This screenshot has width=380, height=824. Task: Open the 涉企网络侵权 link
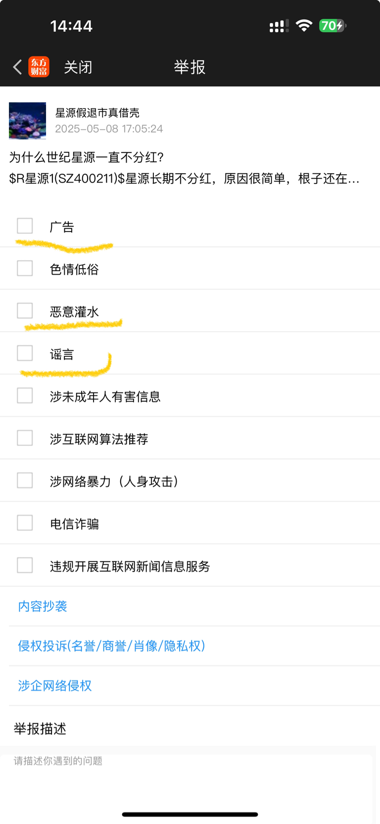(55, 685)
